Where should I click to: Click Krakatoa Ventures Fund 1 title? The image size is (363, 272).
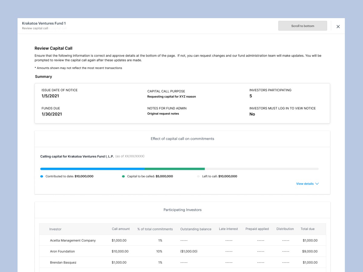click(x=44, y=23)
